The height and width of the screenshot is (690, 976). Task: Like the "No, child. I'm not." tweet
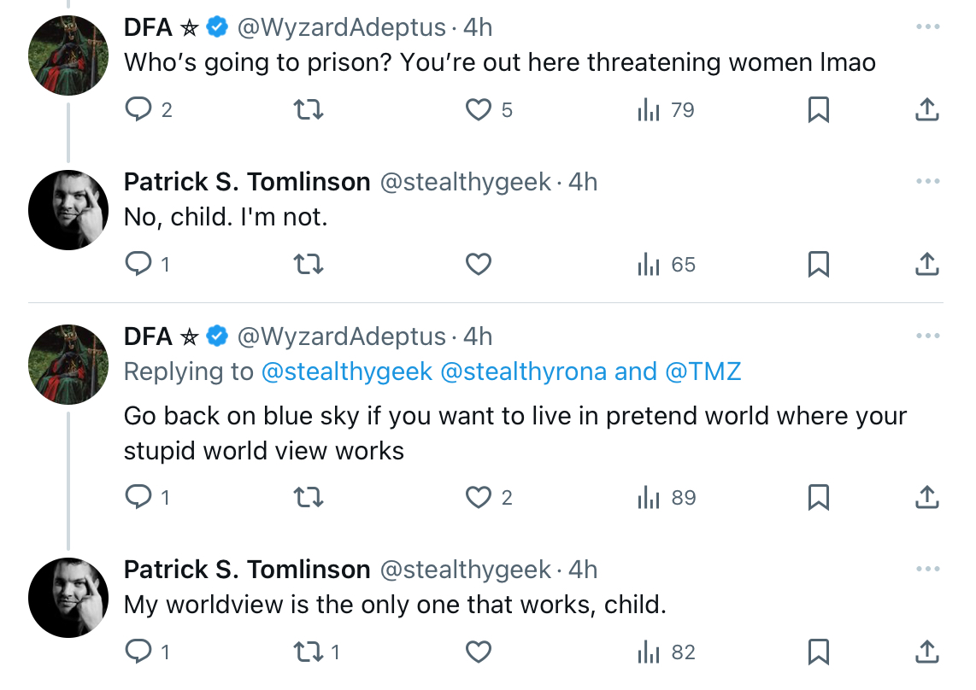[x=479, y=265]
